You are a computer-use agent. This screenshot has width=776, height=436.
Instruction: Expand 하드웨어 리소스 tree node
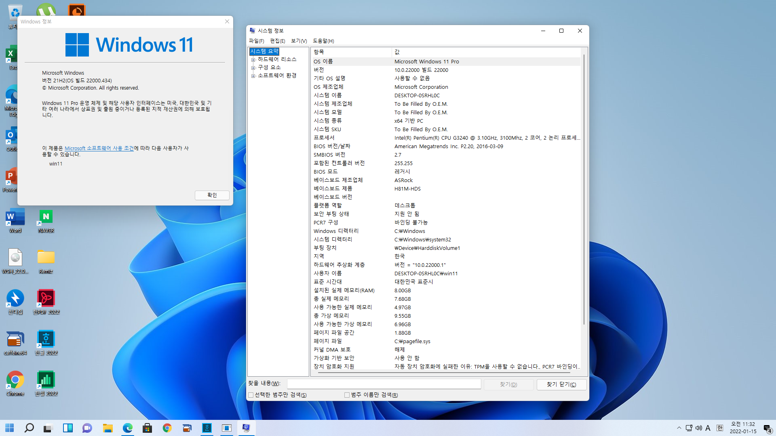click(253, 59)
